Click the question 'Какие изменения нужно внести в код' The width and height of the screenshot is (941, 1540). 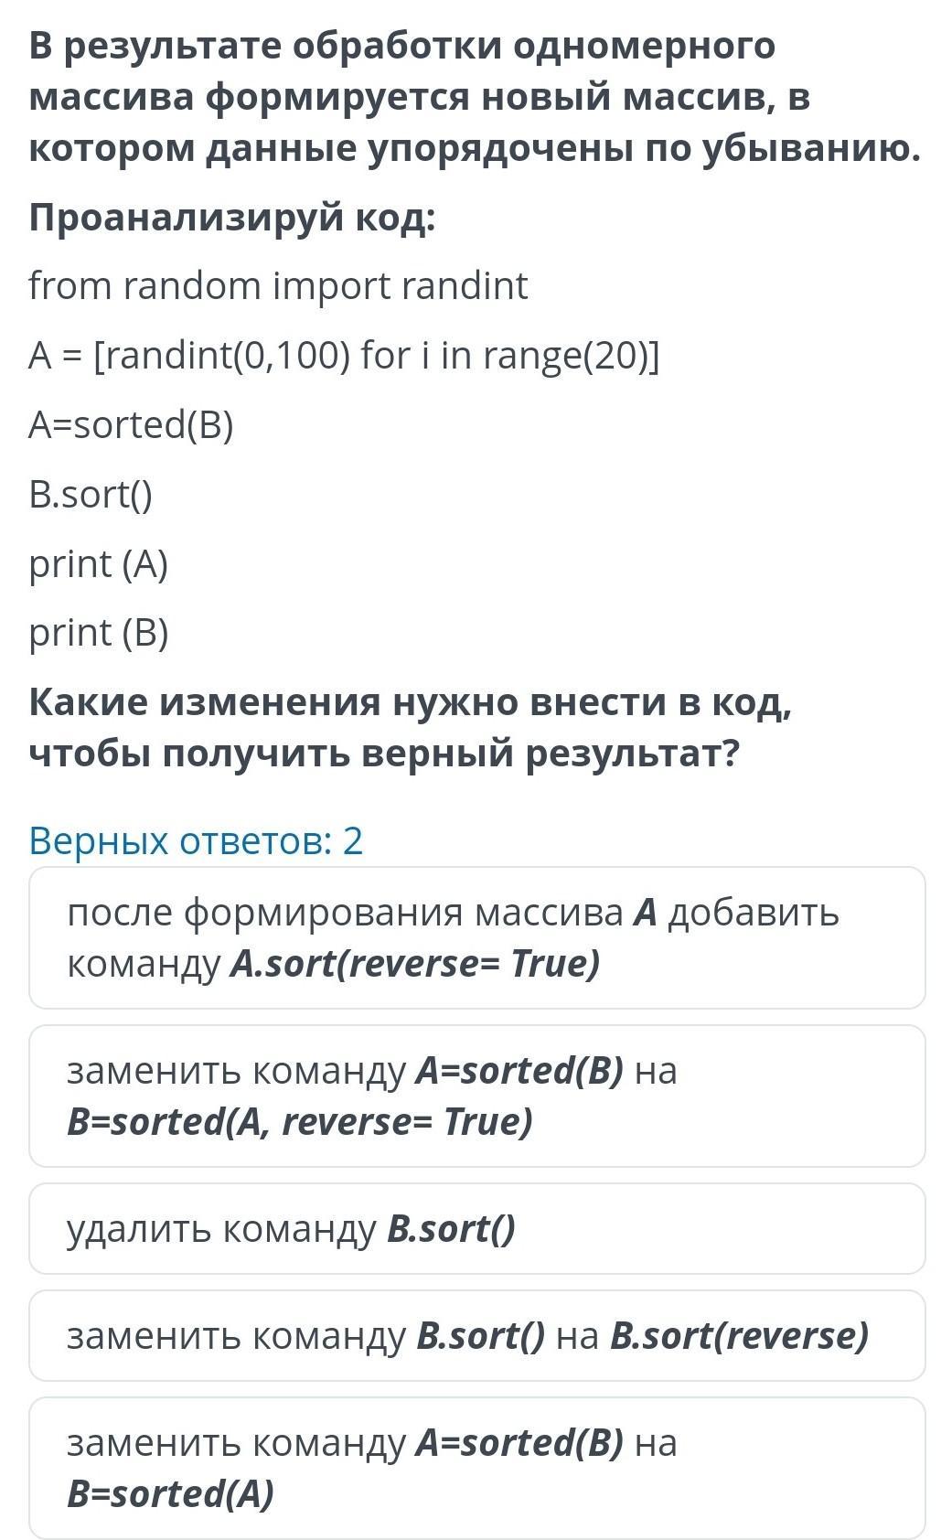click(411, 728)
